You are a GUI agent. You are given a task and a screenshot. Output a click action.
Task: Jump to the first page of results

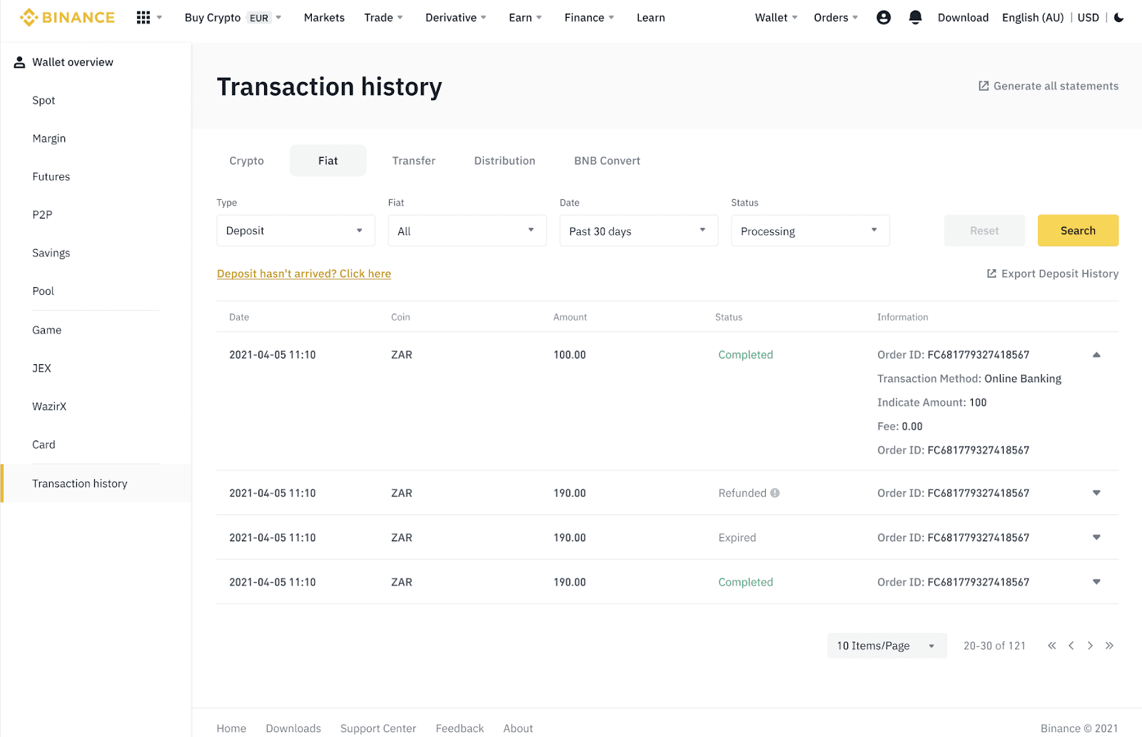(x=1051, y=646)
